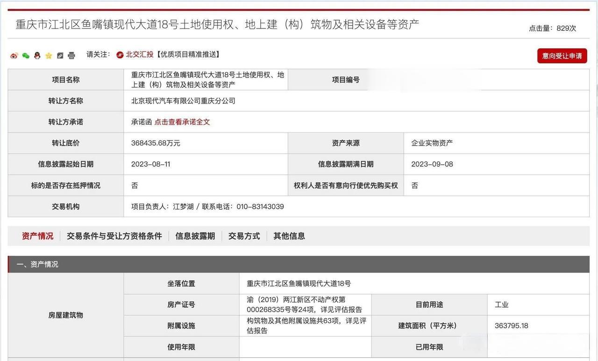Click address 重庆市江北区鱼嘴镇现代大道18号 in asset table

pyautogui.click(x=299, y=283)
